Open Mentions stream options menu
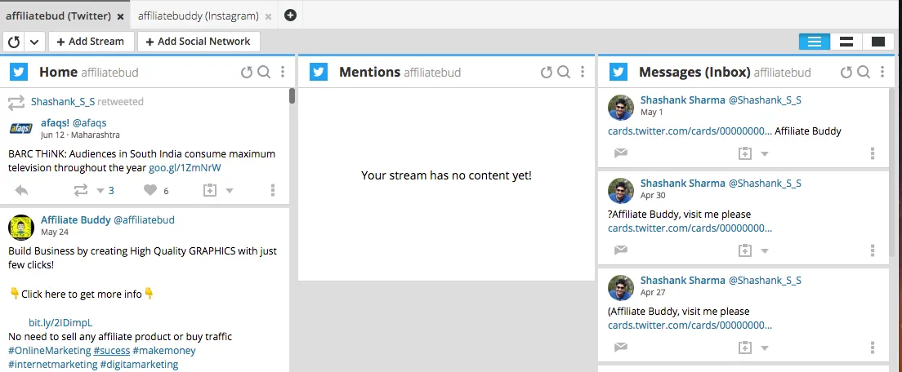The height and width of the screenshot is (372, 902). [583, 72]
